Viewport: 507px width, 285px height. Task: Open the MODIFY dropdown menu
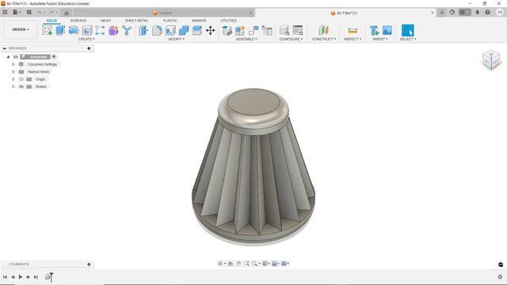[176, 39]
